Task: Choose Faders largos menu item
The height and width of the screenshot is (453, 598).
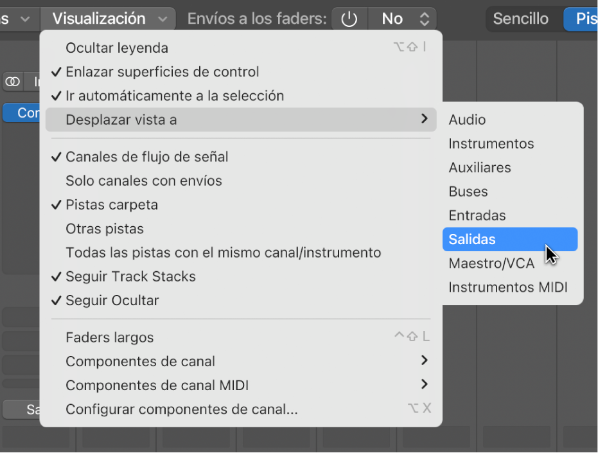Action: coord(110,337)
